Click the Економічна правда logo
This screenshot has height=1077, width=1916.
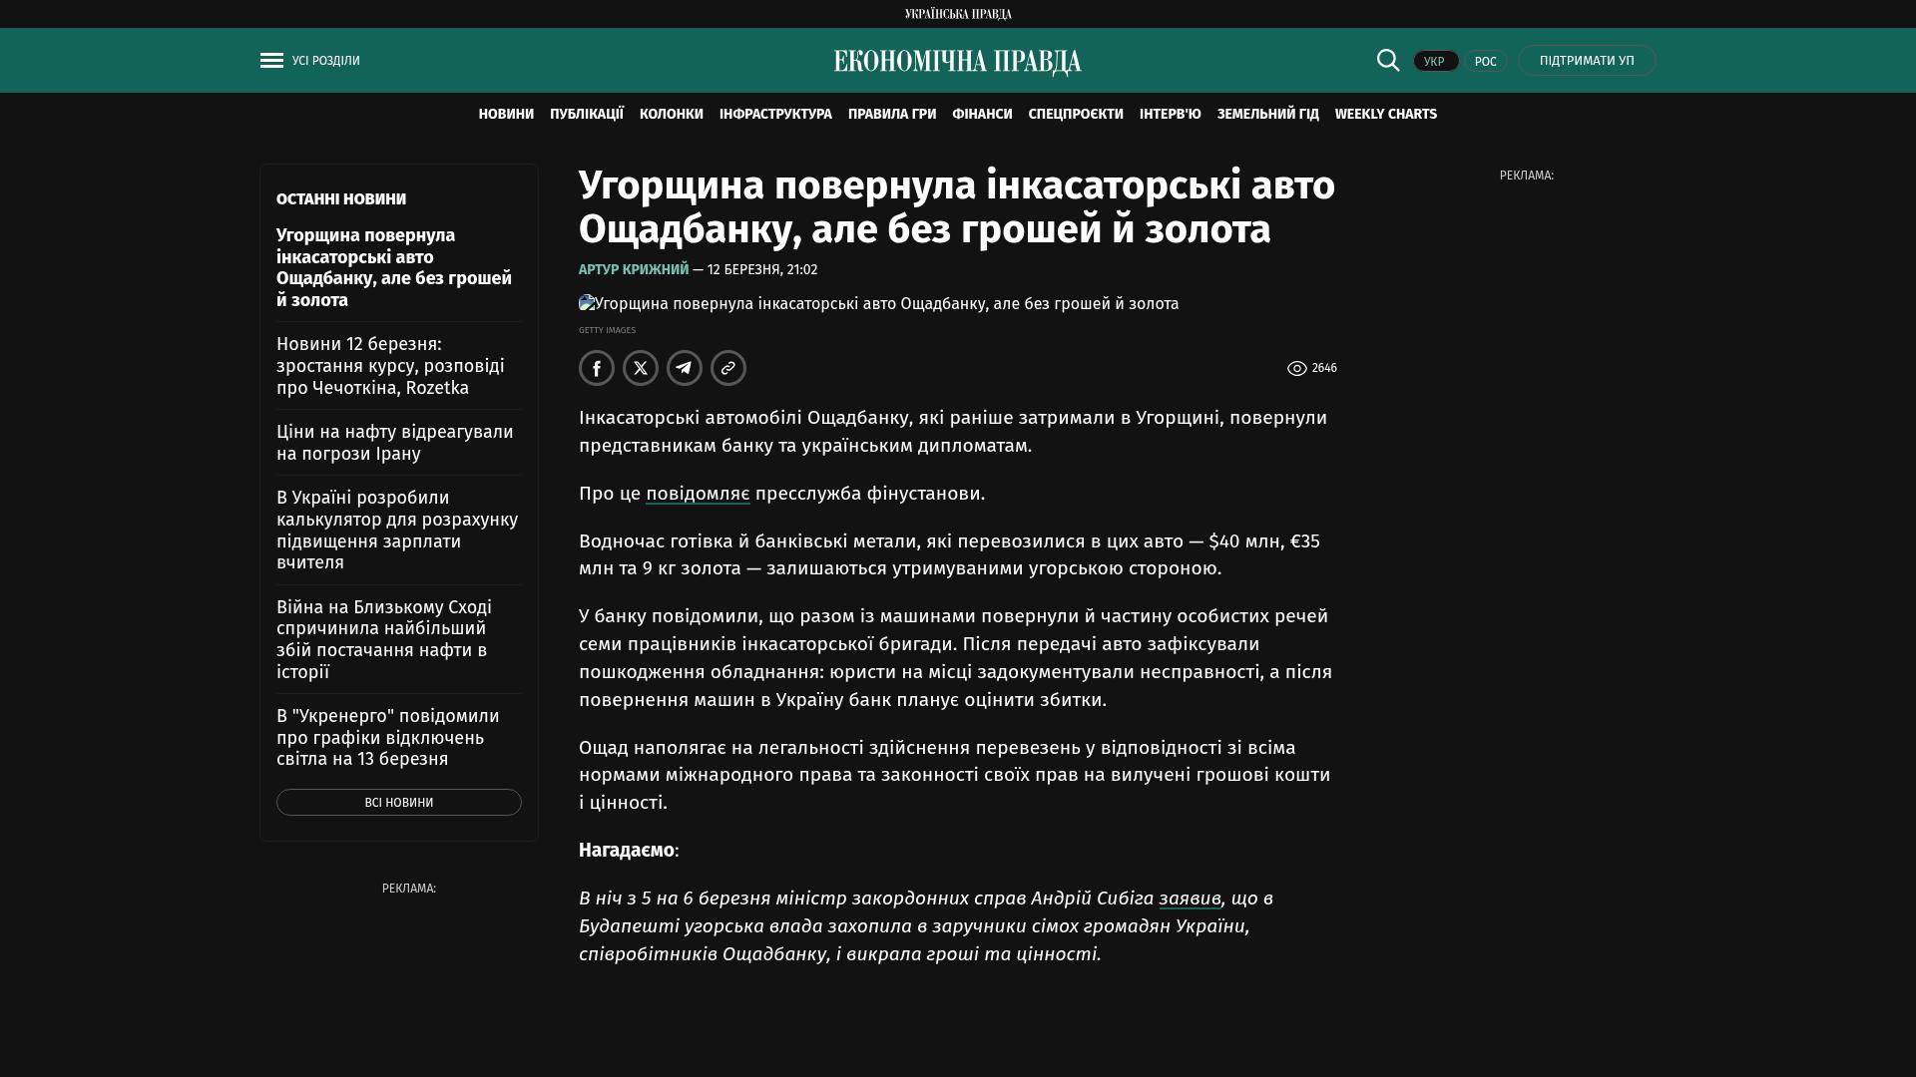(957, 62)
